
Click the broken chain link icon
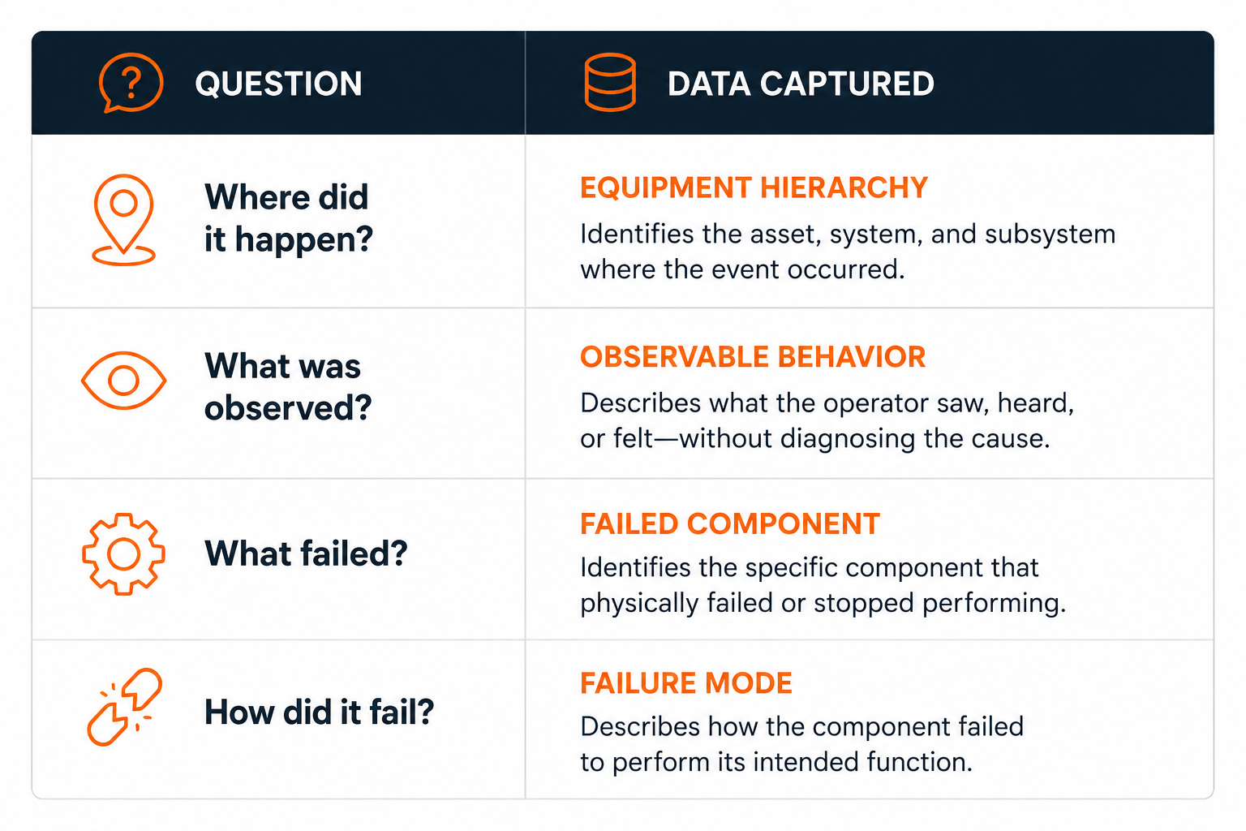124,707
